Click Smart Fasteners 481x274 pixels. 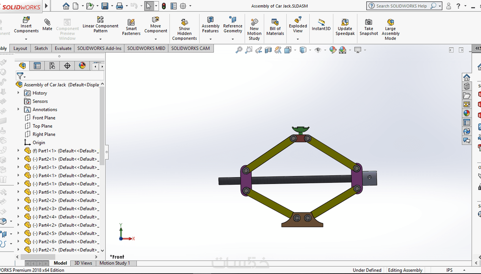pyautogui.click(x=131, y=27)
